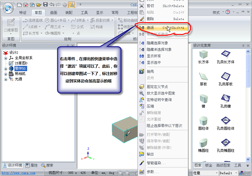Screen dimensions: 252x176
Task: Select the 连续直线 drawing tool
Action: click(x=33, y=20)
